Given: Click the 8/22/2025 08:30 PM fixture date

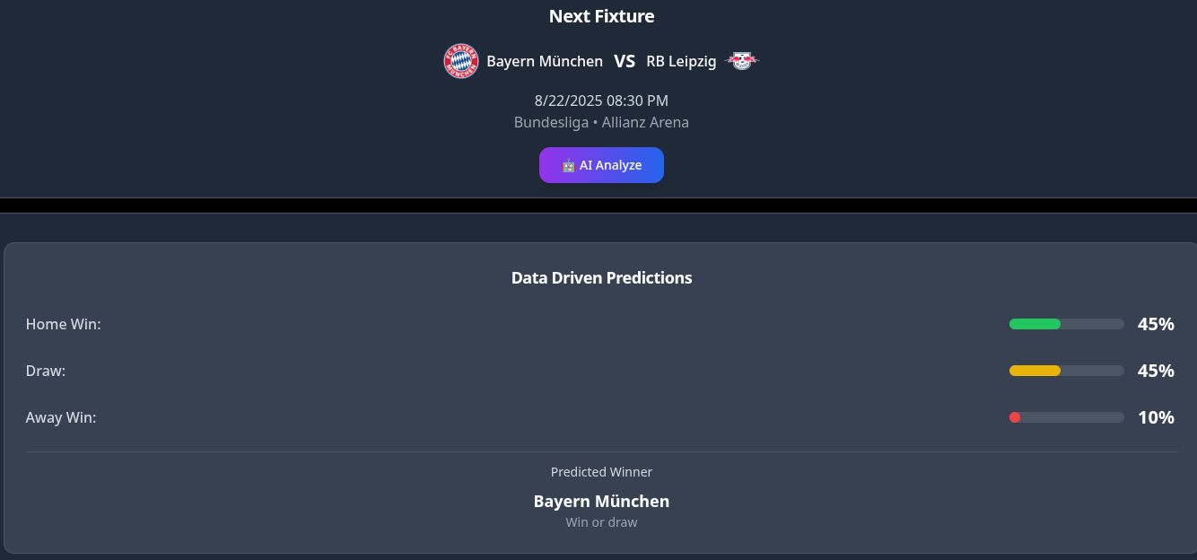Looking at the screenshot, I should 601,101.
